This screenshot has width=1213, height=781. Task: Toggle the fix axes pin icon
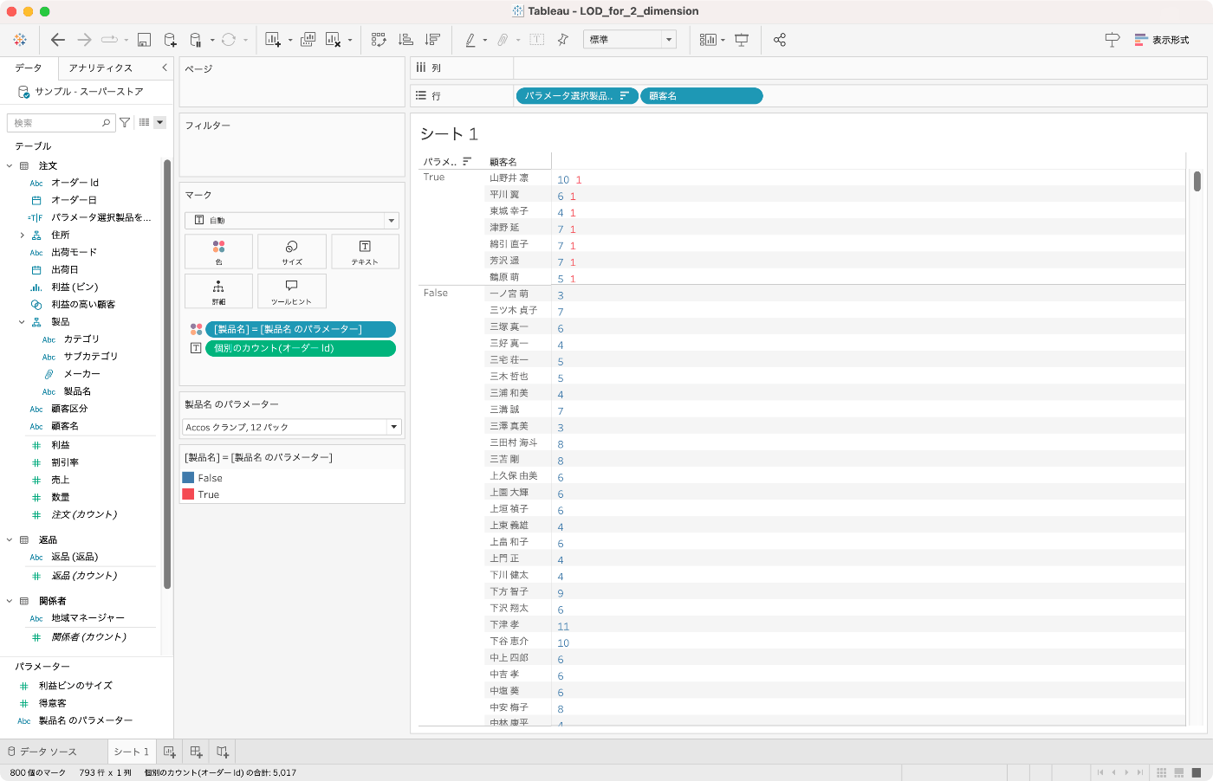pos(563,40)
